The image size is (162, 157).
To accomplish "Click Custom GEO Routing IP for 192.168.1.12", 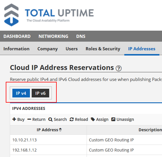I will tap(111, 150).
